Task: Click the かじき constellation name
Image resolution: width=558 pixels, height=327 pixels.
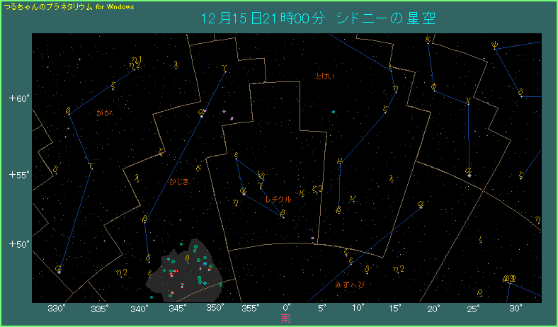Action: [x=178, y=182]
